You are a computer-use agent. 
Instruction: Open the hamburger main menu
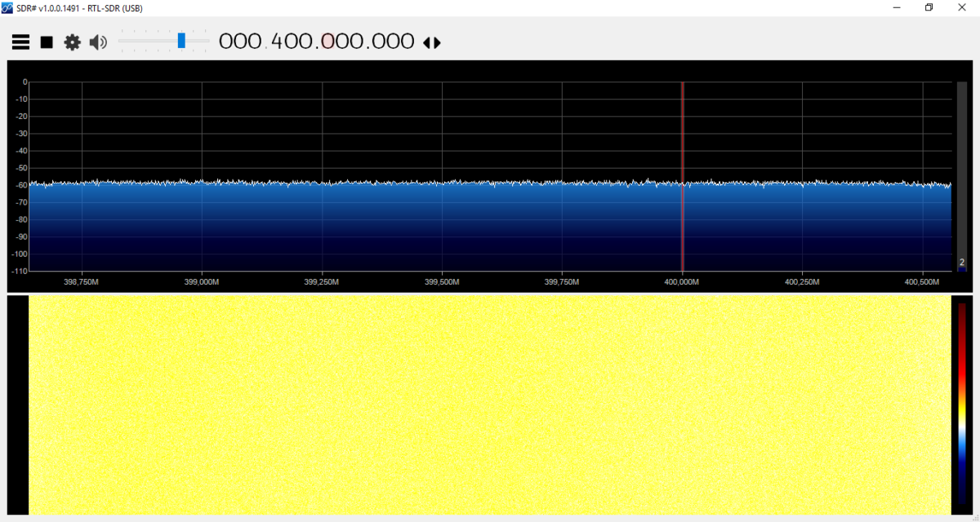[20, 42]
